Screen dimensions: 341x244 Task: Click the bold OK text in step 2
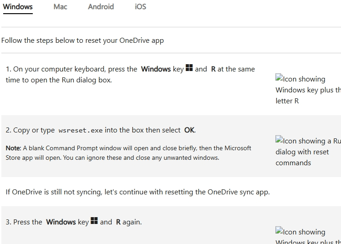(189, 130)
